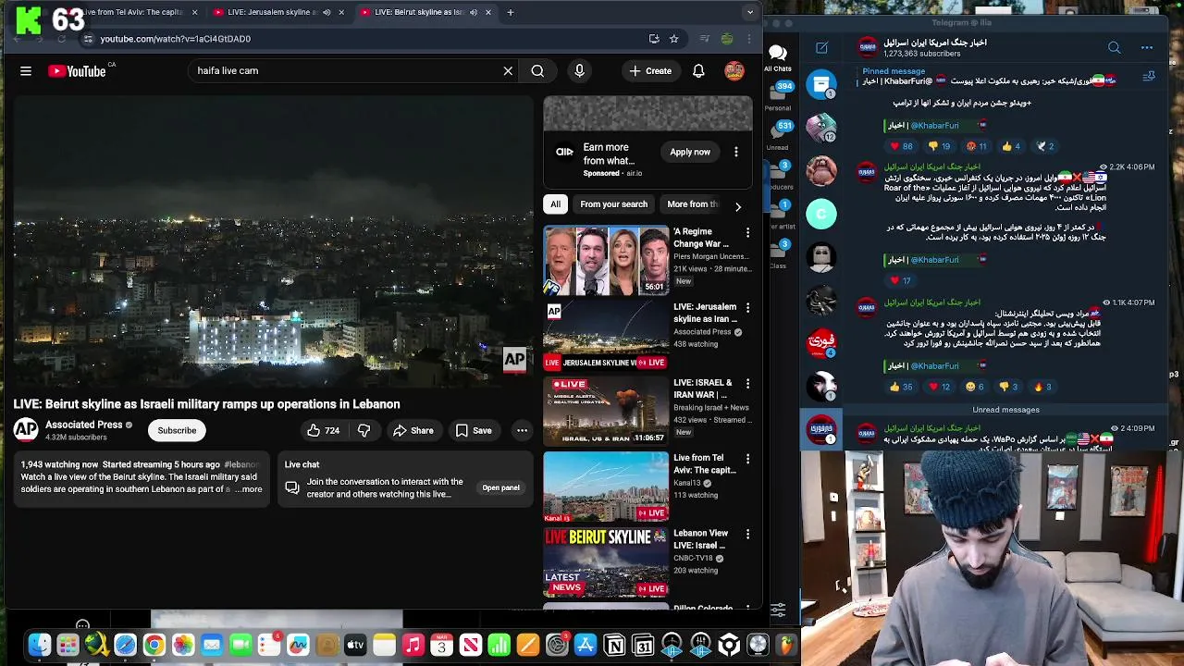Open Notion from the dock

[614, 645]
